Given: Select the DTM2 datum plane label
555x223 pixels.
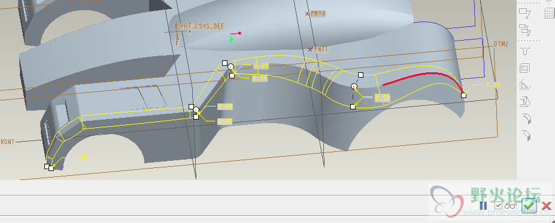Looking at the screenshot, I should (x=501, y=44).
